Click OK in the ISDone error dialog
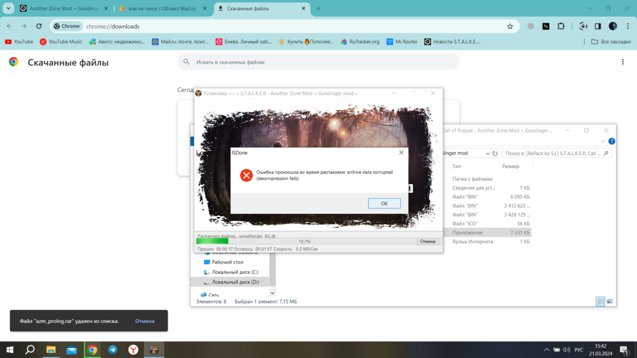 (384, 203)
